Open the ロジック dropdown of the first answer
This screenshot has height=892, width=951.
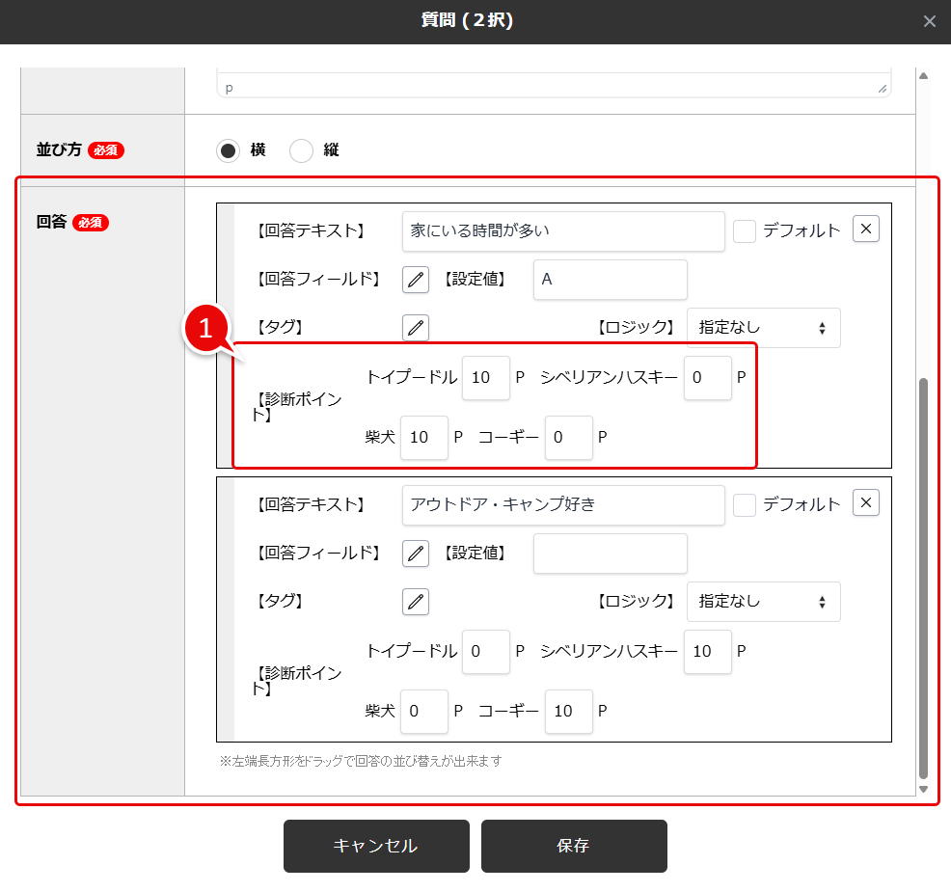click(763, 328)
